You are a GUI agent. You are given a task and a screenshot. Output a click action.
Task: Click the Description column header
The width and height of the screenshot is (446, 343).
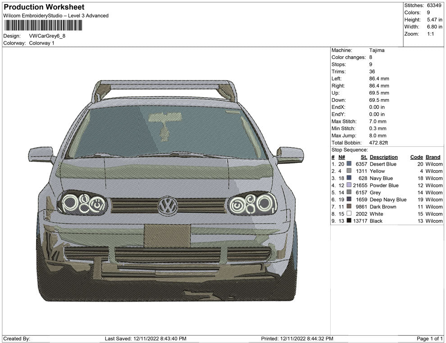point(383,157)
